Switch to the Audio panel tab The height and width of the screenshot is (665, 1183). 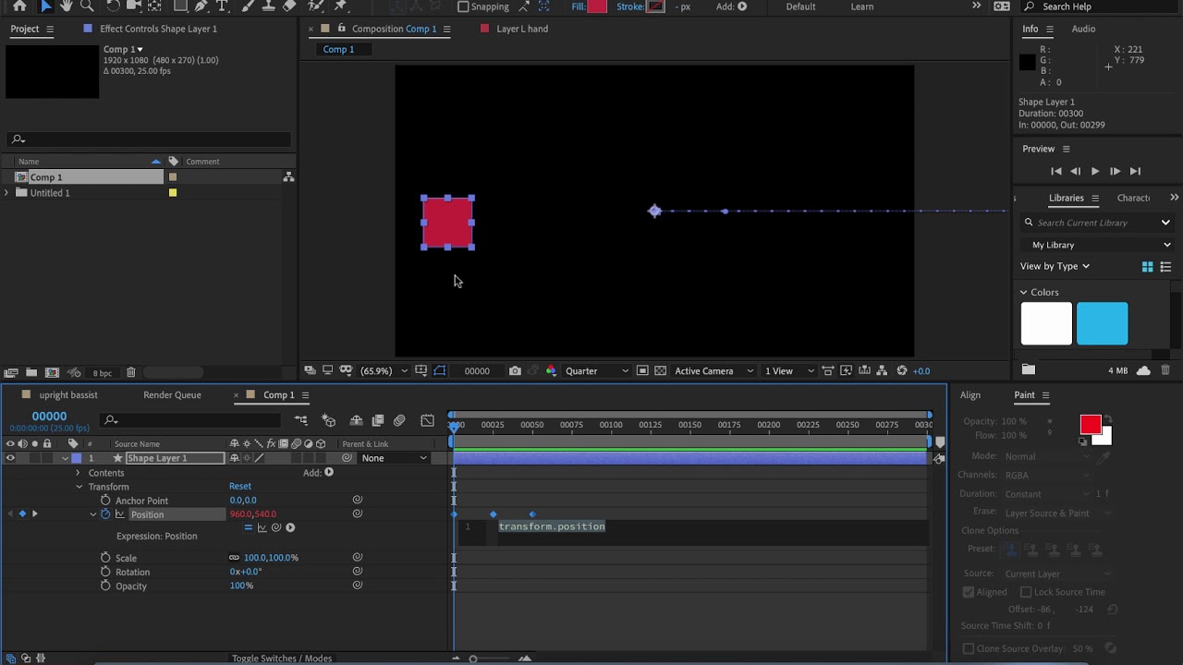pyautogui.click(x=1083, y=29)
